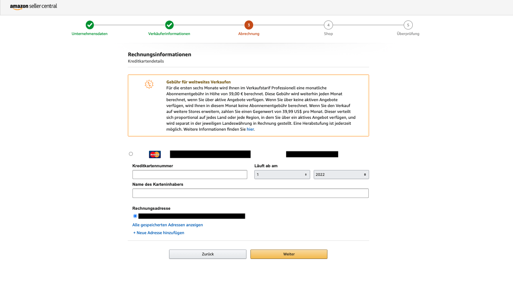The height and width of the screenshot is (292, 513).
Task: Click the Überprüfung step label
Action: [x=408, y=34]
